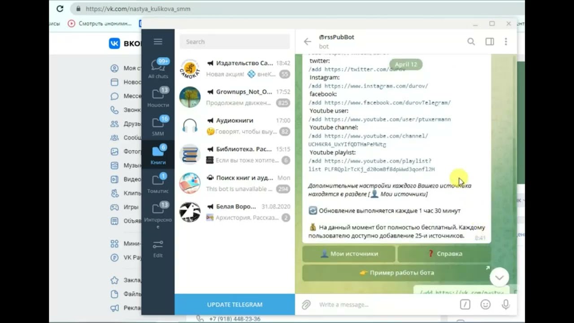Screen dimensions: 574x323
Task: Click the VK logo in the browser page
Action: 114,43
